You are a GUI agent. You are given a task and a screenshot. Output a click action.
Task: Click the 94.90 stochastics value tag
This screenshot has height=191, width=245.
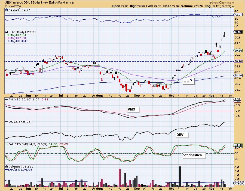tap(238, 145)
